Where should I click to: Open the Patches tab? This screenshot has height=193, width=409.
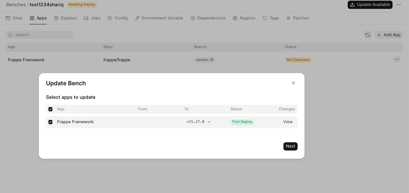pyautogui.click(x=298, y=18)
